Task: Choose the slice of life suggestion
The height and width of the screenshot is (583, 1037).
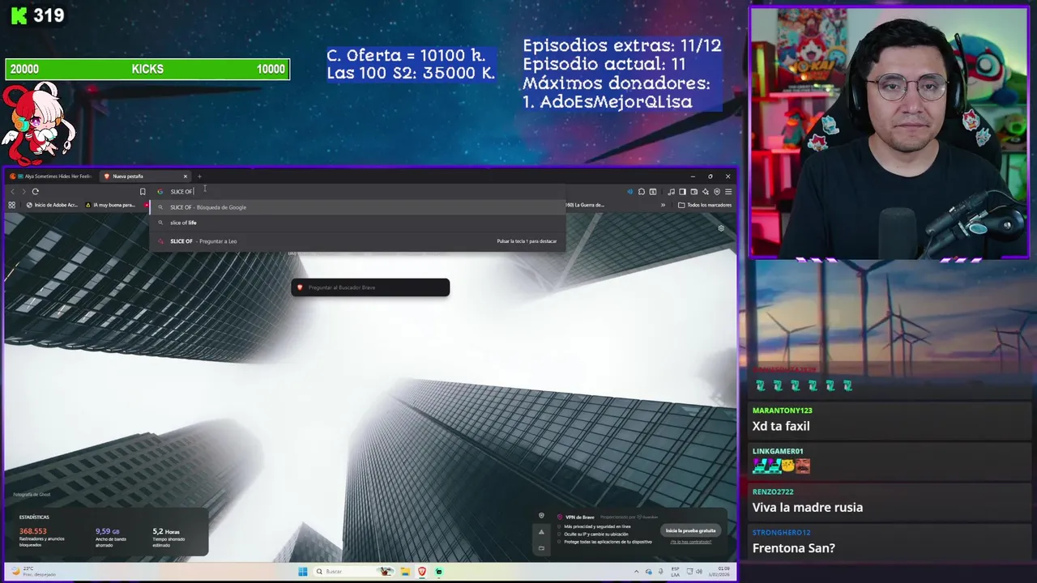Action: (356, 223)
